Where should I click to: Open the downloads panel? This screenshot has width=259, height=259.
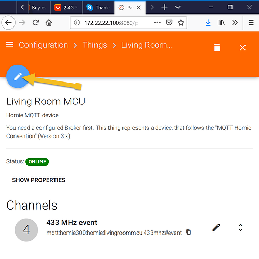click(208, 23)
